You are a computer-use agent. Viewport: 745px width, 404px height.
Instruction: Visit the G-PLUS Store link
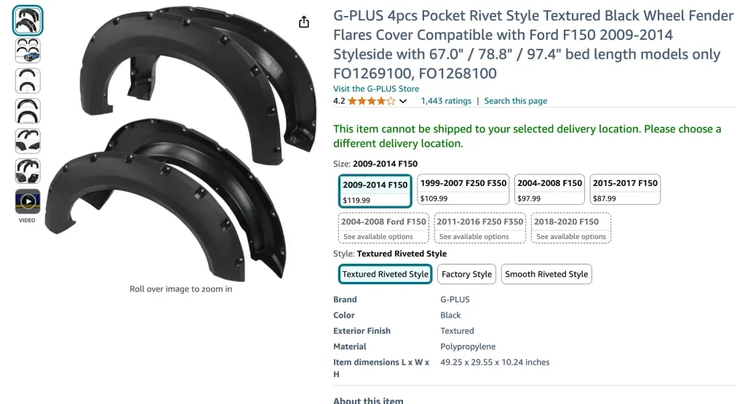point(376,89)
